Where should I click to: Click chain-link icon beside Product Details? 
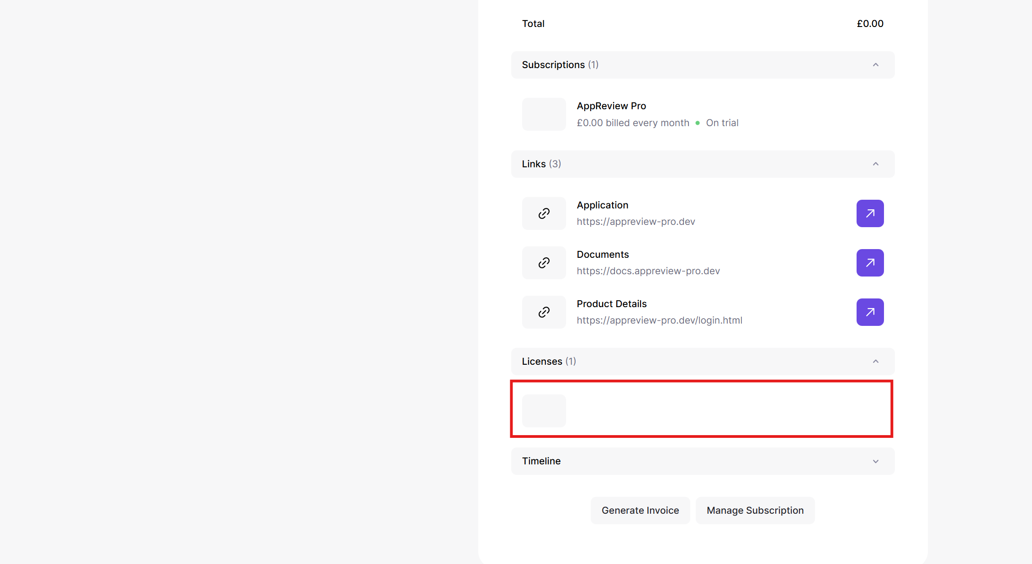[544, 312]
